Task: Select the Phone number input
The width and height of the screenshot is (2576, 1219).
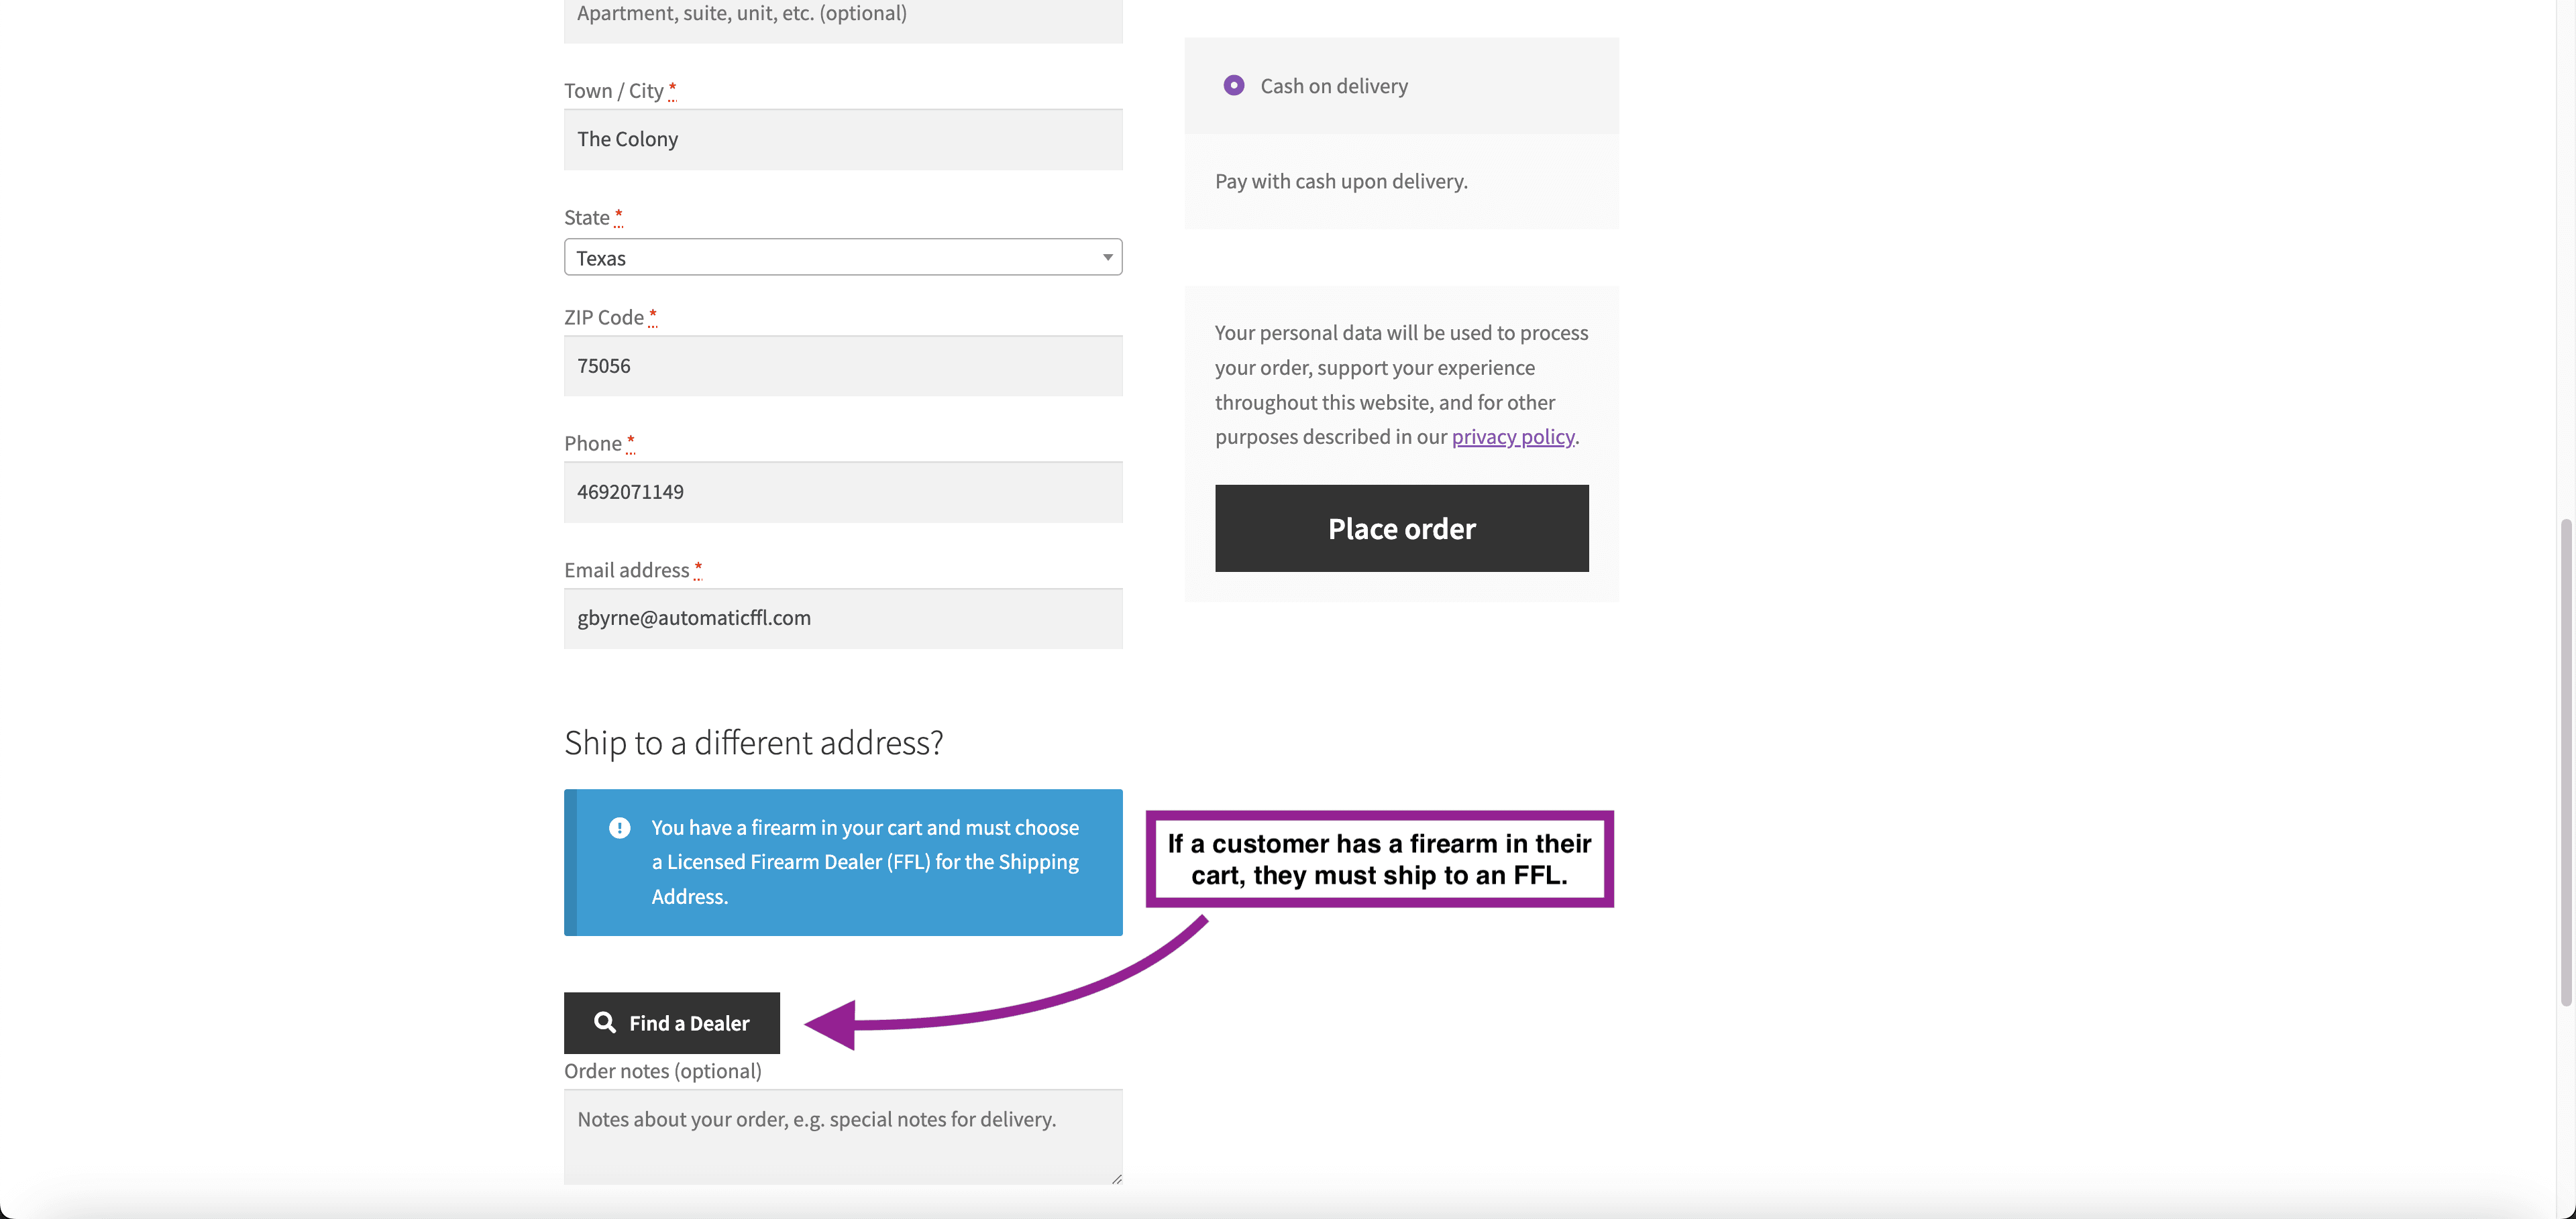Action: click(x=842, y=491)
